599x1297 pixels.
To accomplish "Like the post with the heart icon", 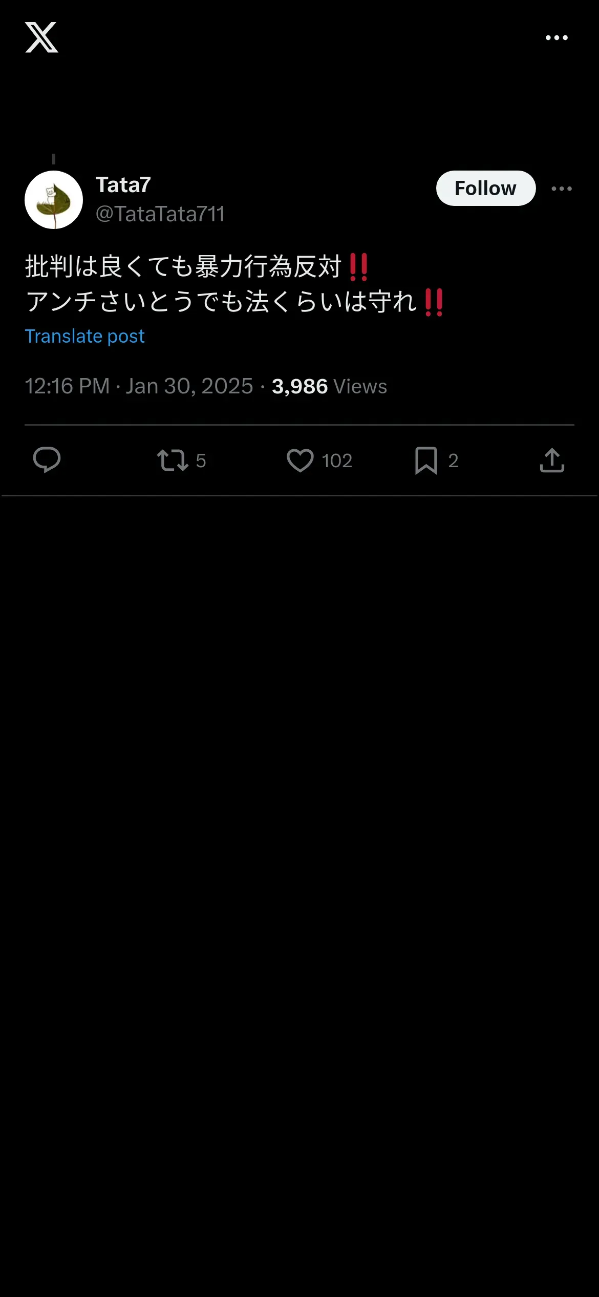I will [300, 460].
